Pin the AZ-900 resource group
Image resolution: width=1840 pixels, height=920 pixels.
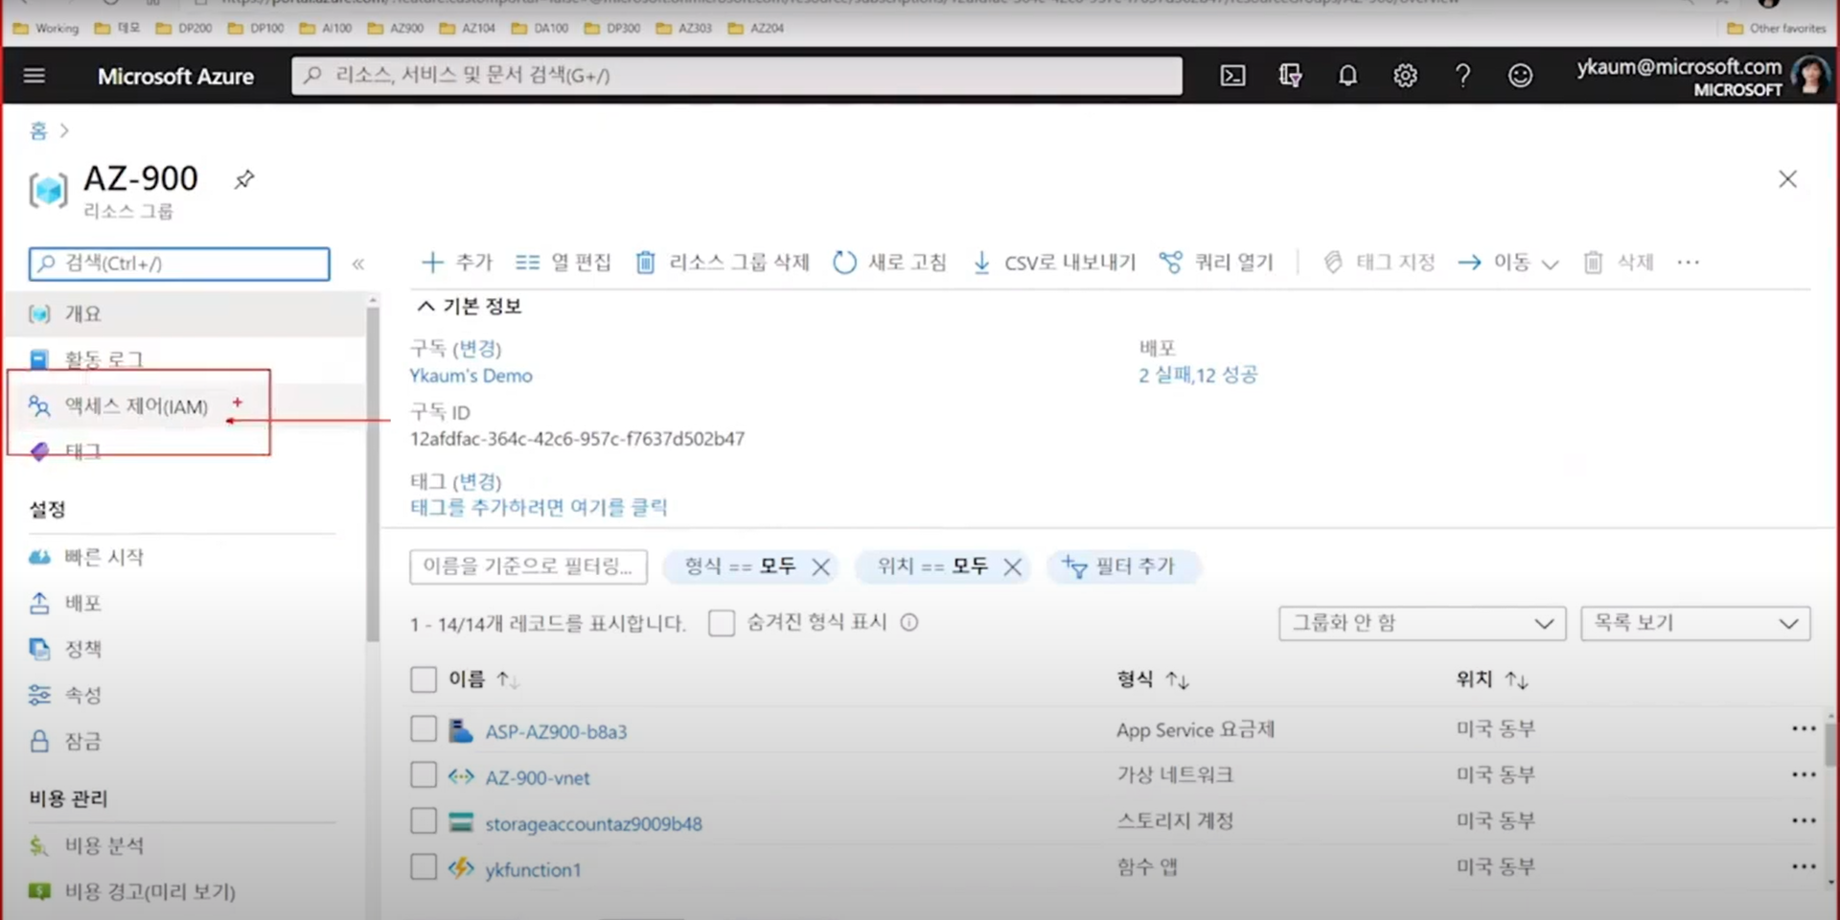244,179
